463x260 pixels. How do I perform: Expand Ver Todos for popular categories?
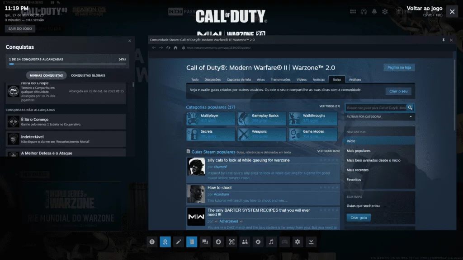tap(329, 106)
